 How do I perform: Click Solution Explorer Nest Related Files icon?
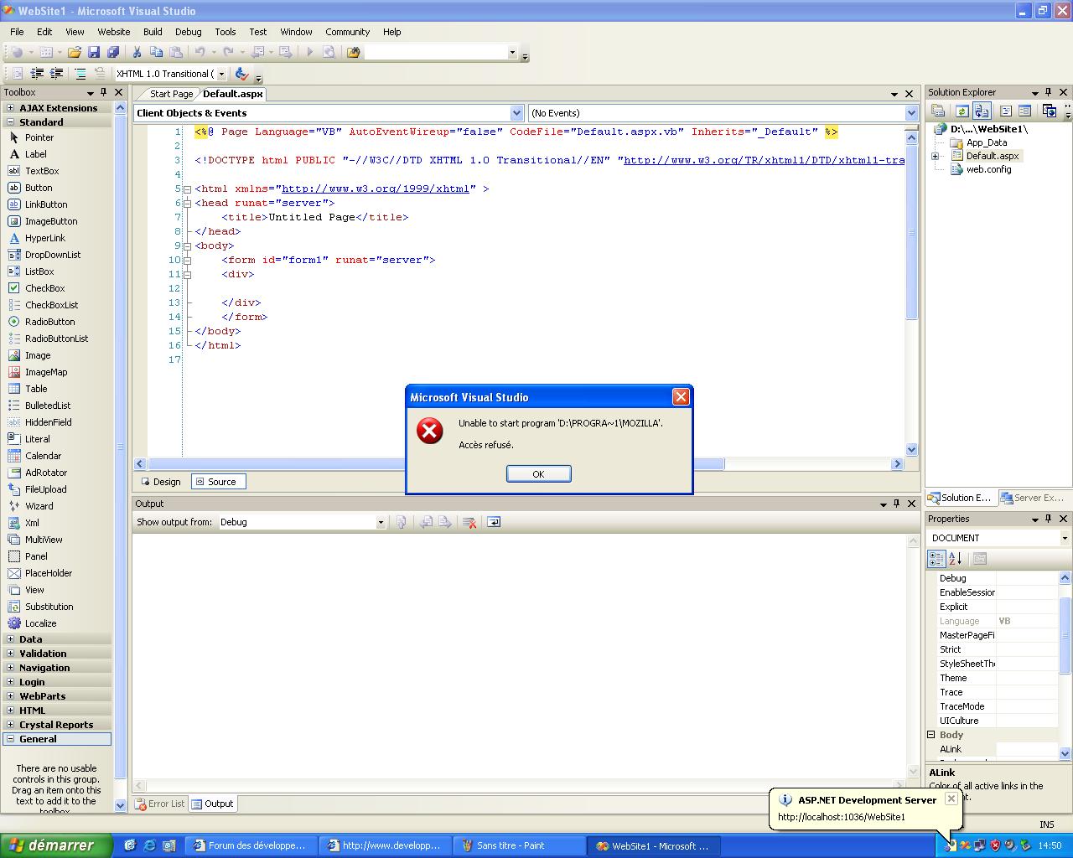(982, 111)
